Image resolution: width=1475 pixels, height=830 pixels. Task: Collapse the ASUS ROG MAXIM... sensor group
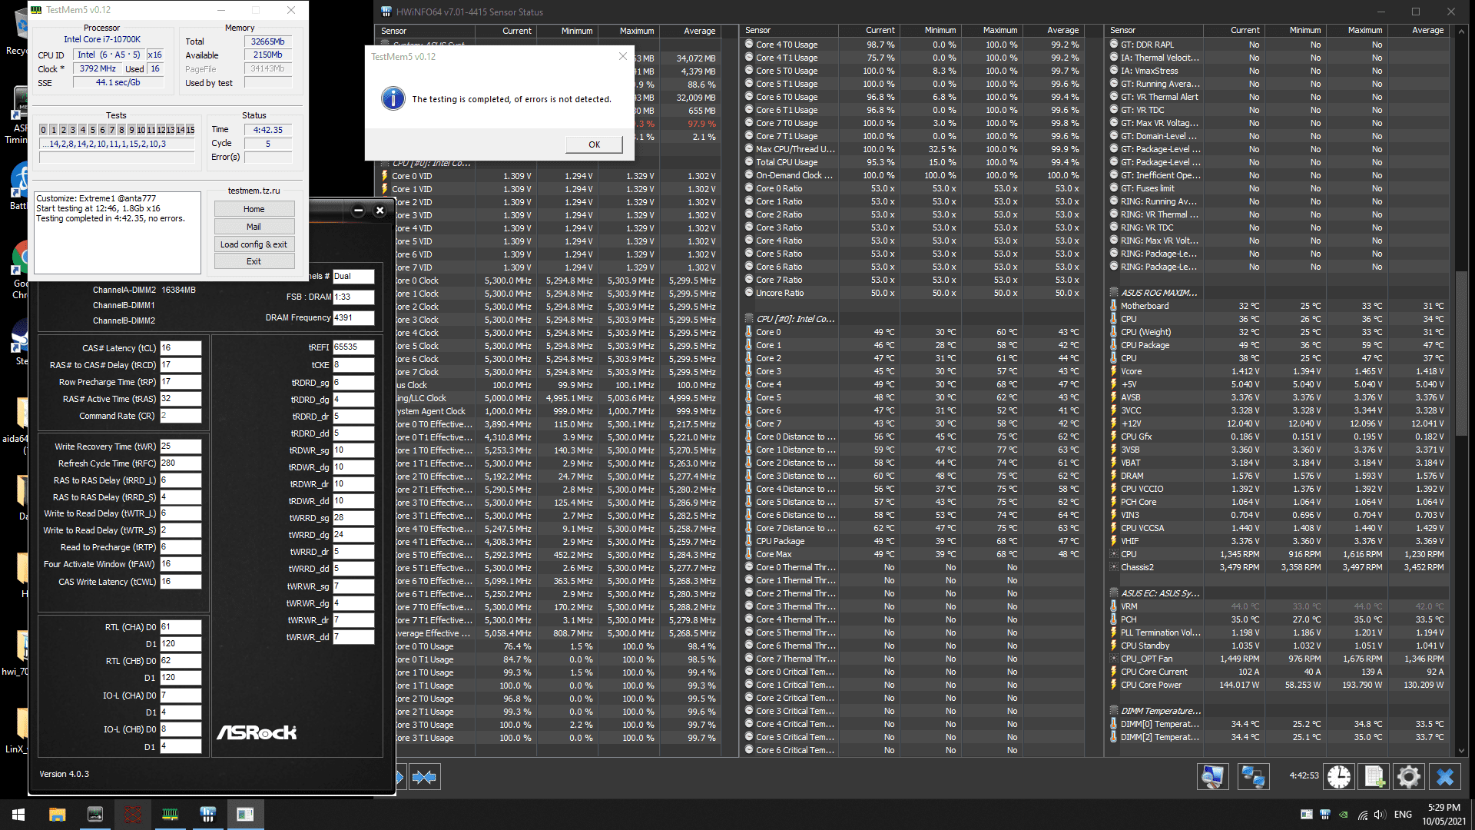(x=1114, y=293)
